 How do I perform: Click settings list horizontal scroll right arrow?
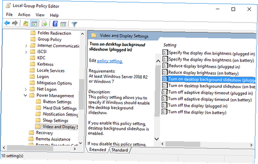click(251, 145)
